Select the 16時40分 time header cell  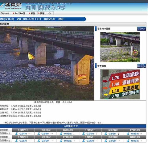(68, 130)
